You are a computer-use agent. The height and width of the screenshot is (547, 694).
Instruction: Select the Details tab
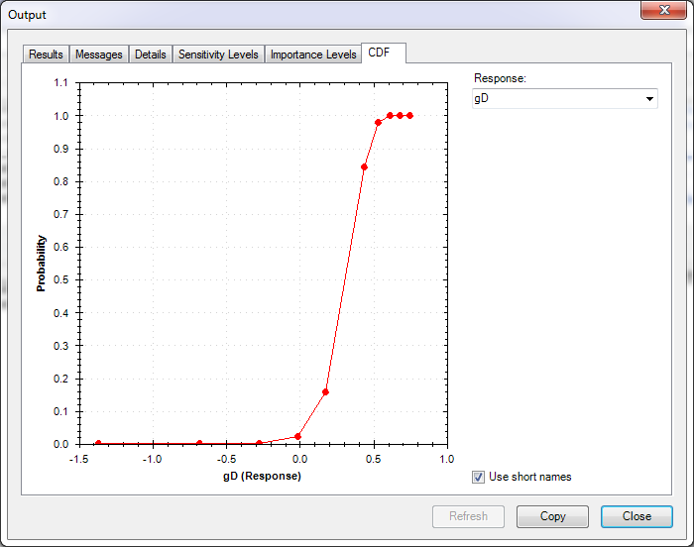[151, 55]
